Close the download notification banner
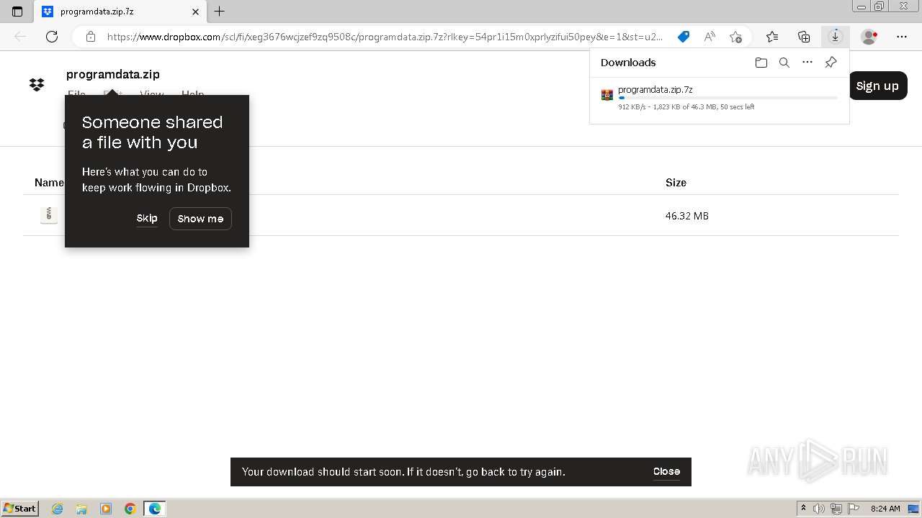Screen dimensions: 922x518 click(666, 471)
